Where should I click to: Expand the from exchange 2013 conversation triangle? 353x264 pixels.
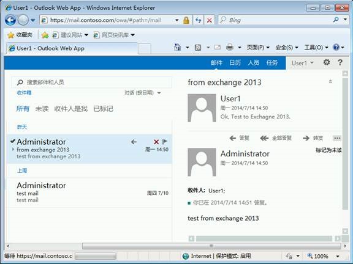pyautogui.click(x=13, y=149)
